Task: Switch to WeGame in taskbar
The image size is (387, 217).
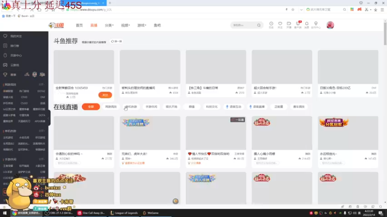Action: 151,213
